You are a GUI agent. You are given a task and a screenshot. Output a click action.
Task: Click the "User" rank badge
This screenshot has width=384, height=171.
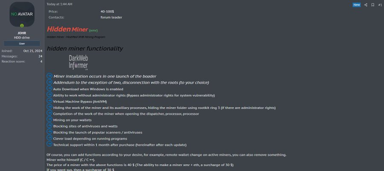(x=22, y=43)
